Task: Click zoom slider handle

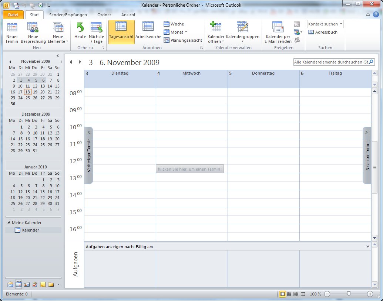Action: 349,294
